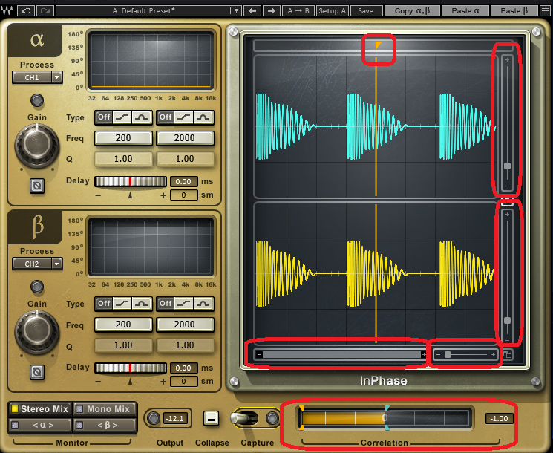The width and height of the screenshot is (553, 453).
Task: Turn off alpha band two filter
Action: (x=166, y=117)
